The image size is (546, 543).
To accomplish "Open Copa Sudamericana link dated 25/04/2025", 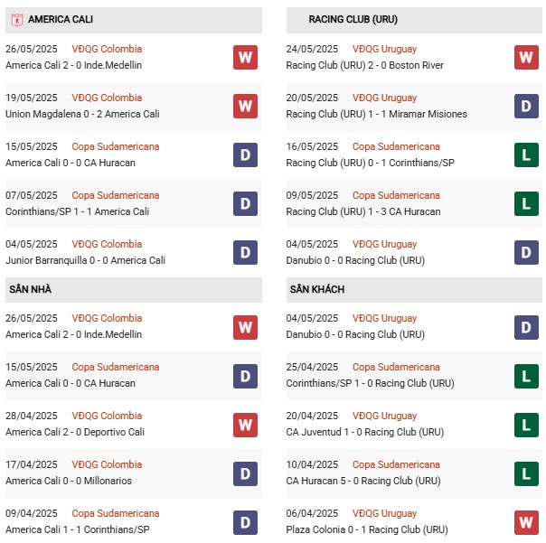I will 396,367.
